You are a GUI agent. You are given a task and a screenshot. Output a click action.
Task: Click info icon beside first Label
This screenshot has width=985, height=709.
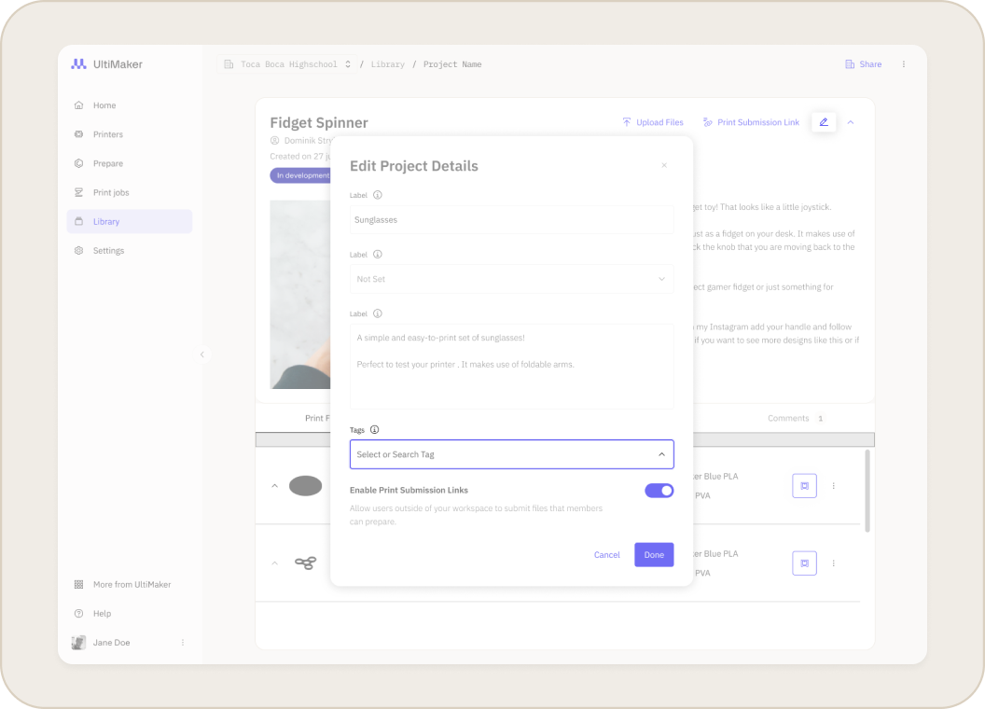378,195
